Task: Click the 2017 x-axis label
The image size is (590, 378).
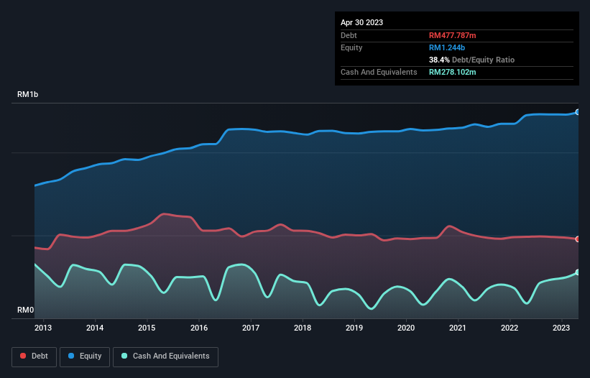Action: 251,328
